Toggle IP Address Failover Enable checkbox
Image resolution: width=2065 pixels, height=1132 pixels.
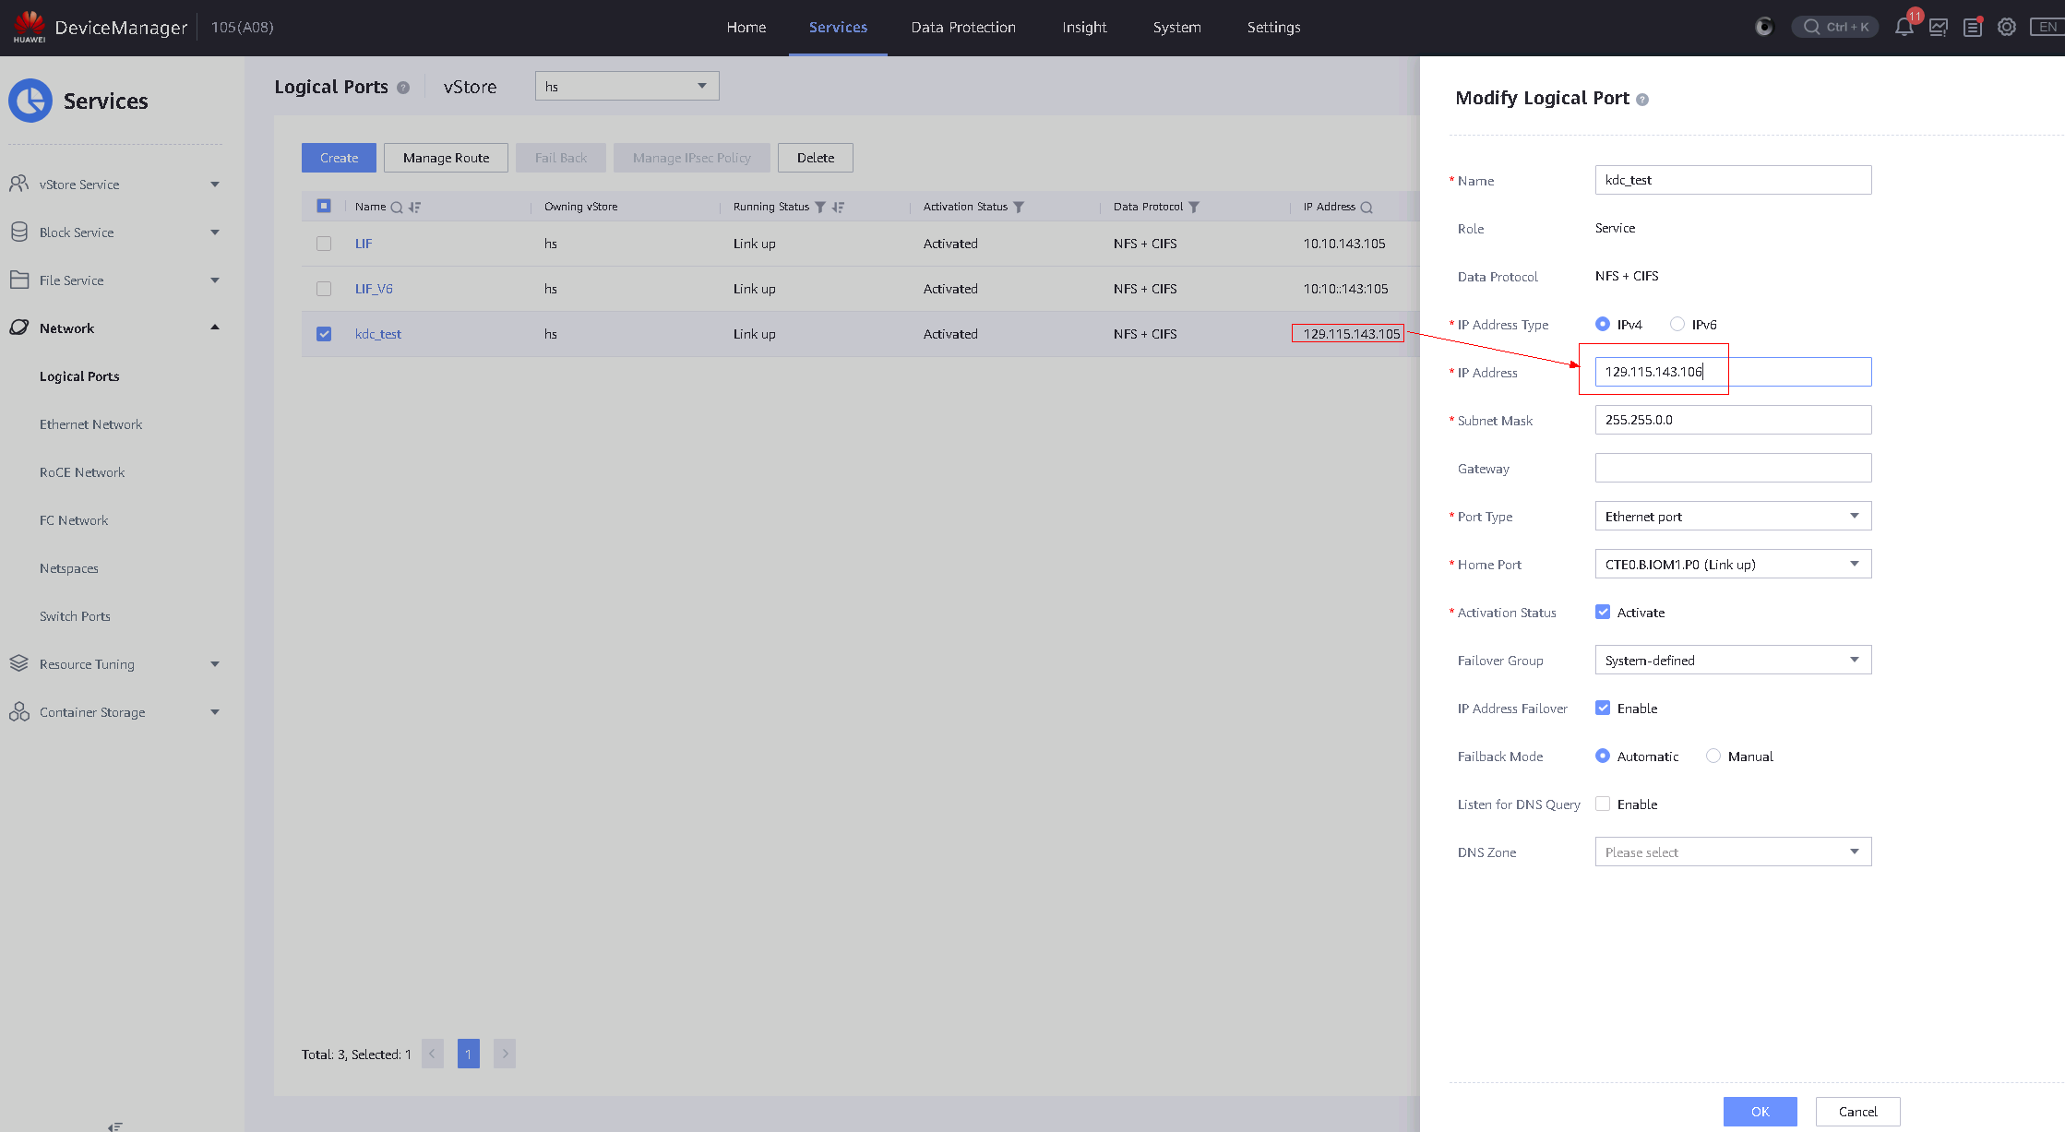1603,708
